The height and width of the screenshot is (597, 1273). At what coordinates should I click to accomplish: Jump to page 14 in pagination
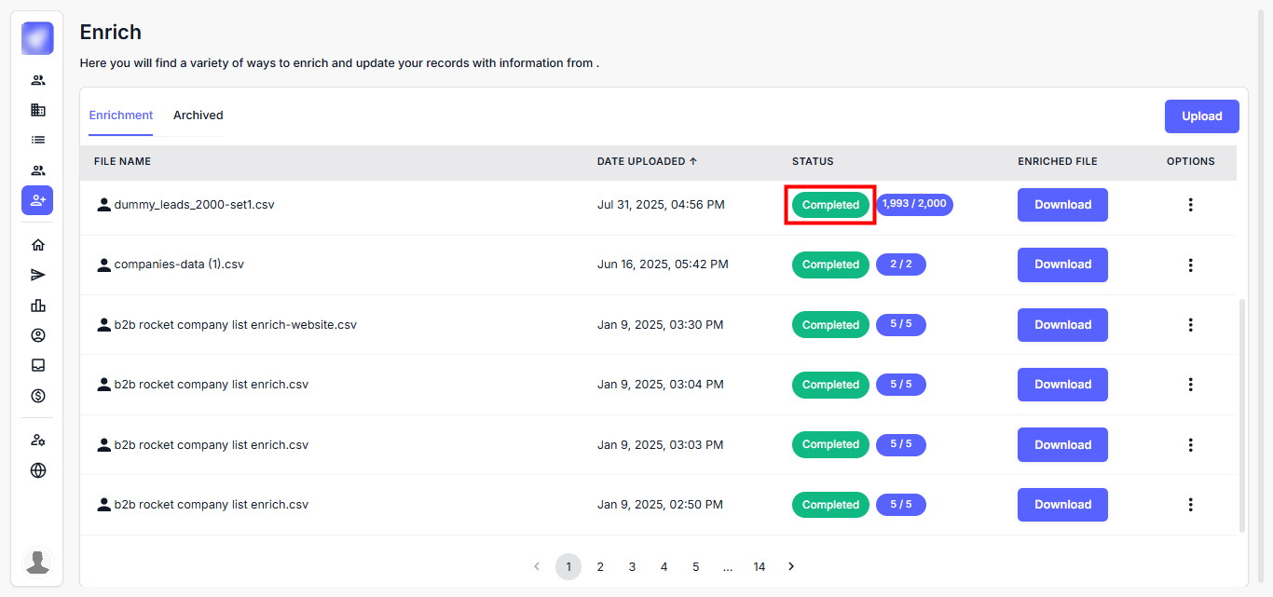pos(760,566)
